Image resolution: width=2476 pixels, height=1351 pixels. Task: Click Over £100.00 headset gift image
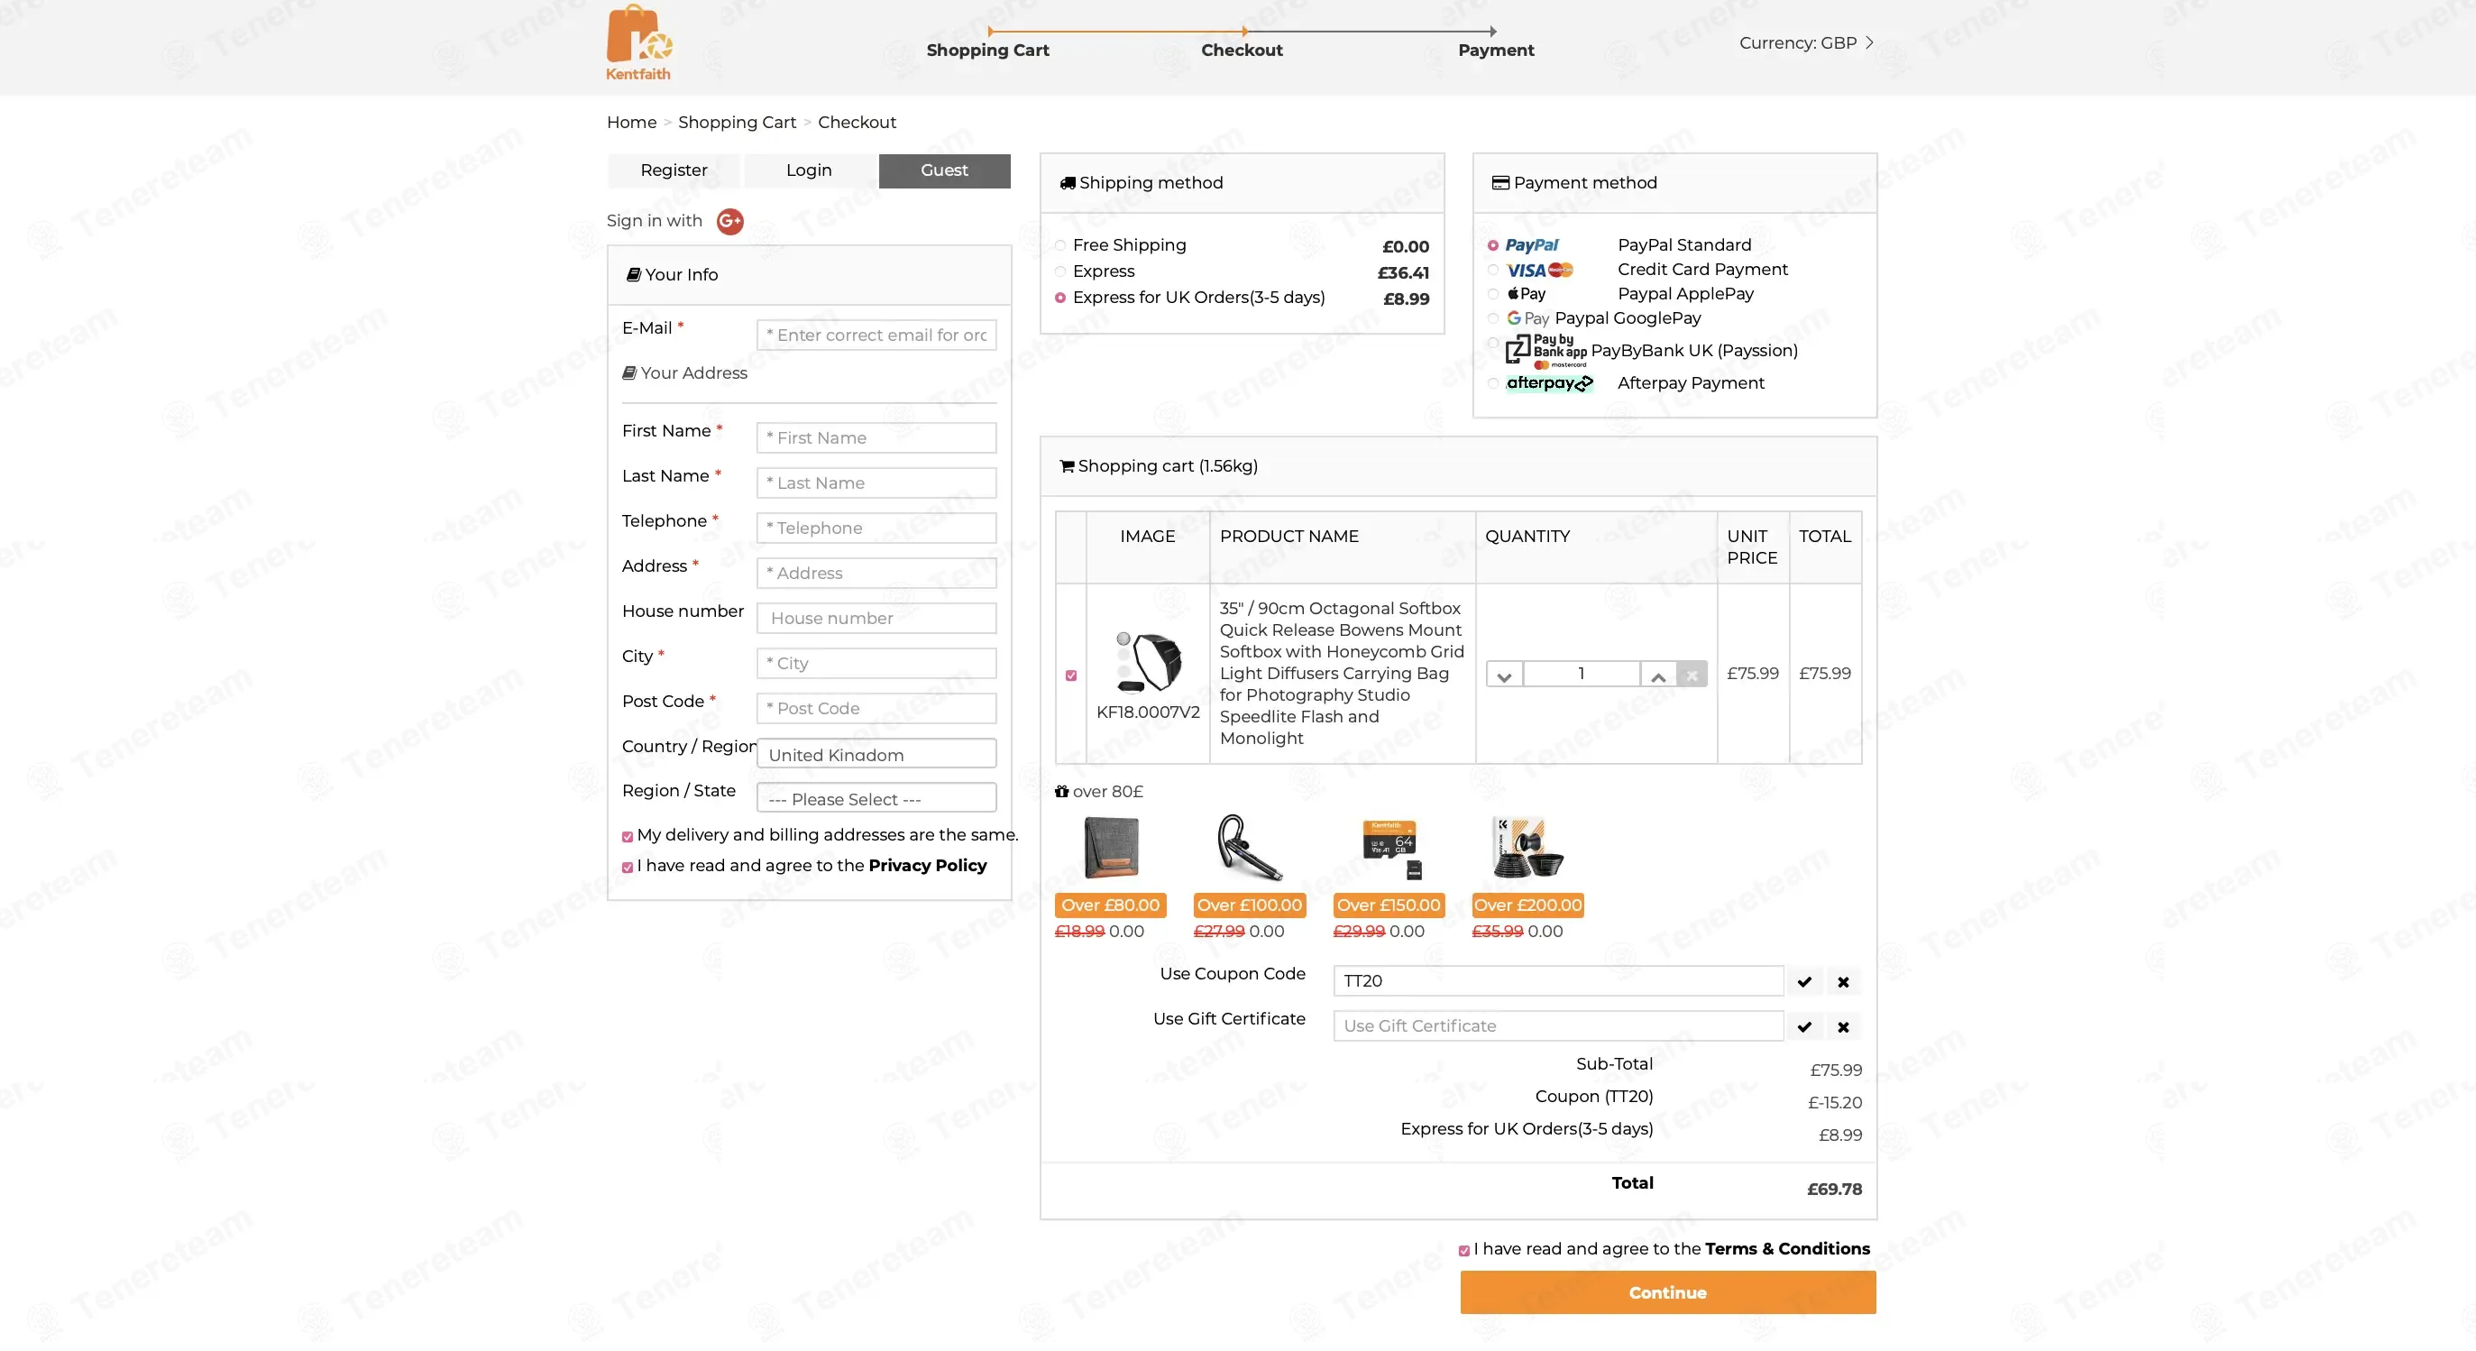(x=1249, y=847)
